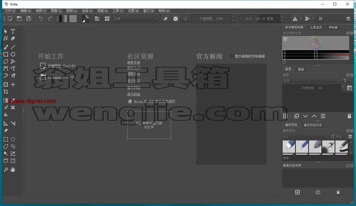Open the 滤镜 menu
356x206 pixels.
103,11
